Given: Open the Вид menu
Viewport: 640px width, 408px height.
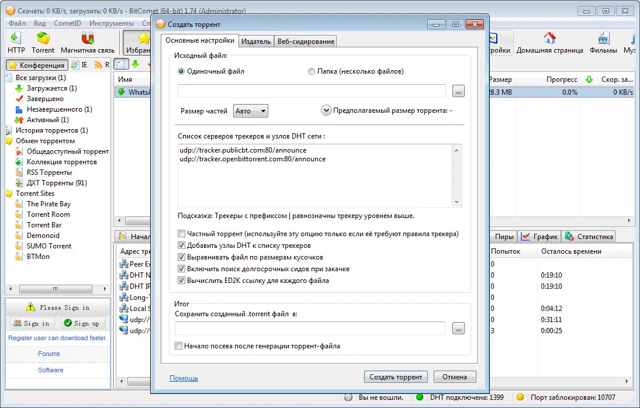Looking at the screenshot, I should click(x=40, y=23).
